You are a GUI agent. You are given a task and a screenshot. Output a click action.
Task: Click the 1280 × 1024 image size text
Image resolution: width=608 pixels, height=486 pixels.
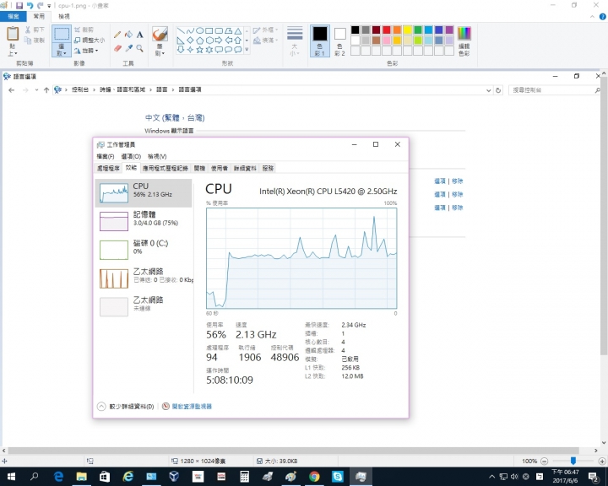(203, 462)
